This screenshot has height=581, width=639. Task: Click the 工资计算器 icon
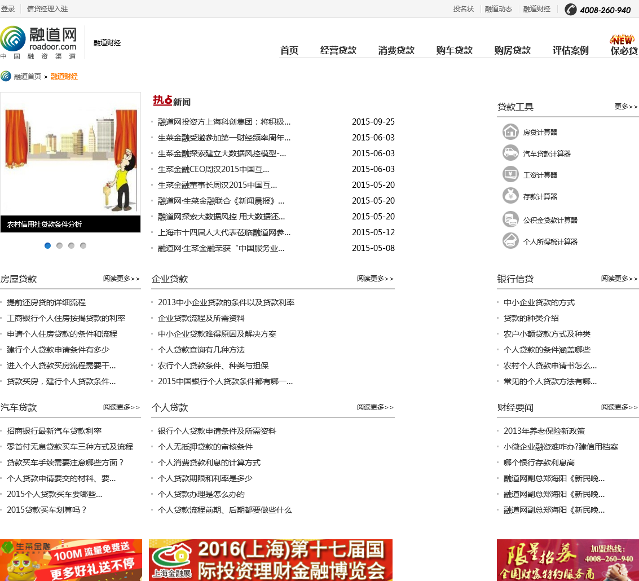pyautogui.click(x=510, y=174)
